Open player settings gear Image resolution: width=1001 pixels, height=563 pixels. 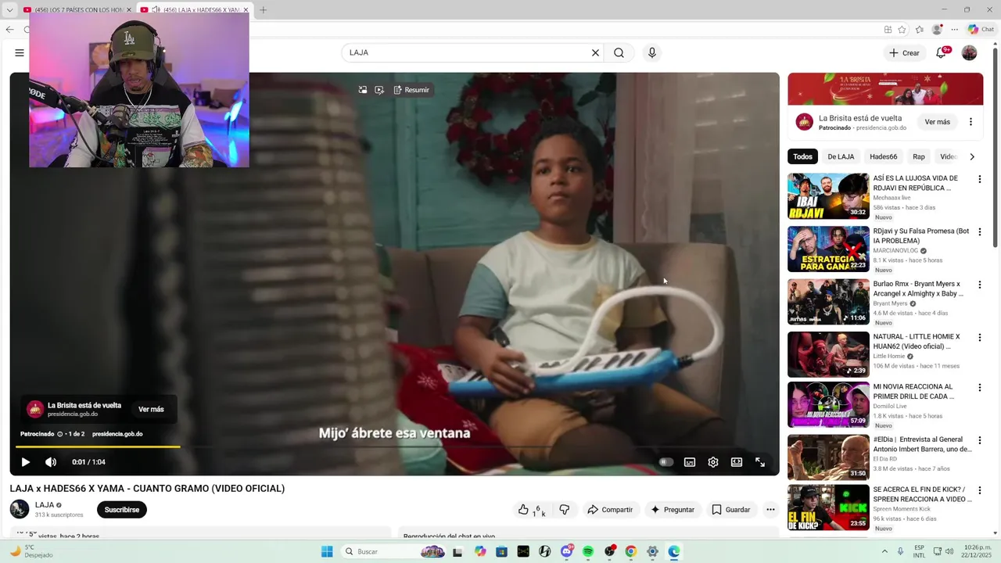pos(713,462)
